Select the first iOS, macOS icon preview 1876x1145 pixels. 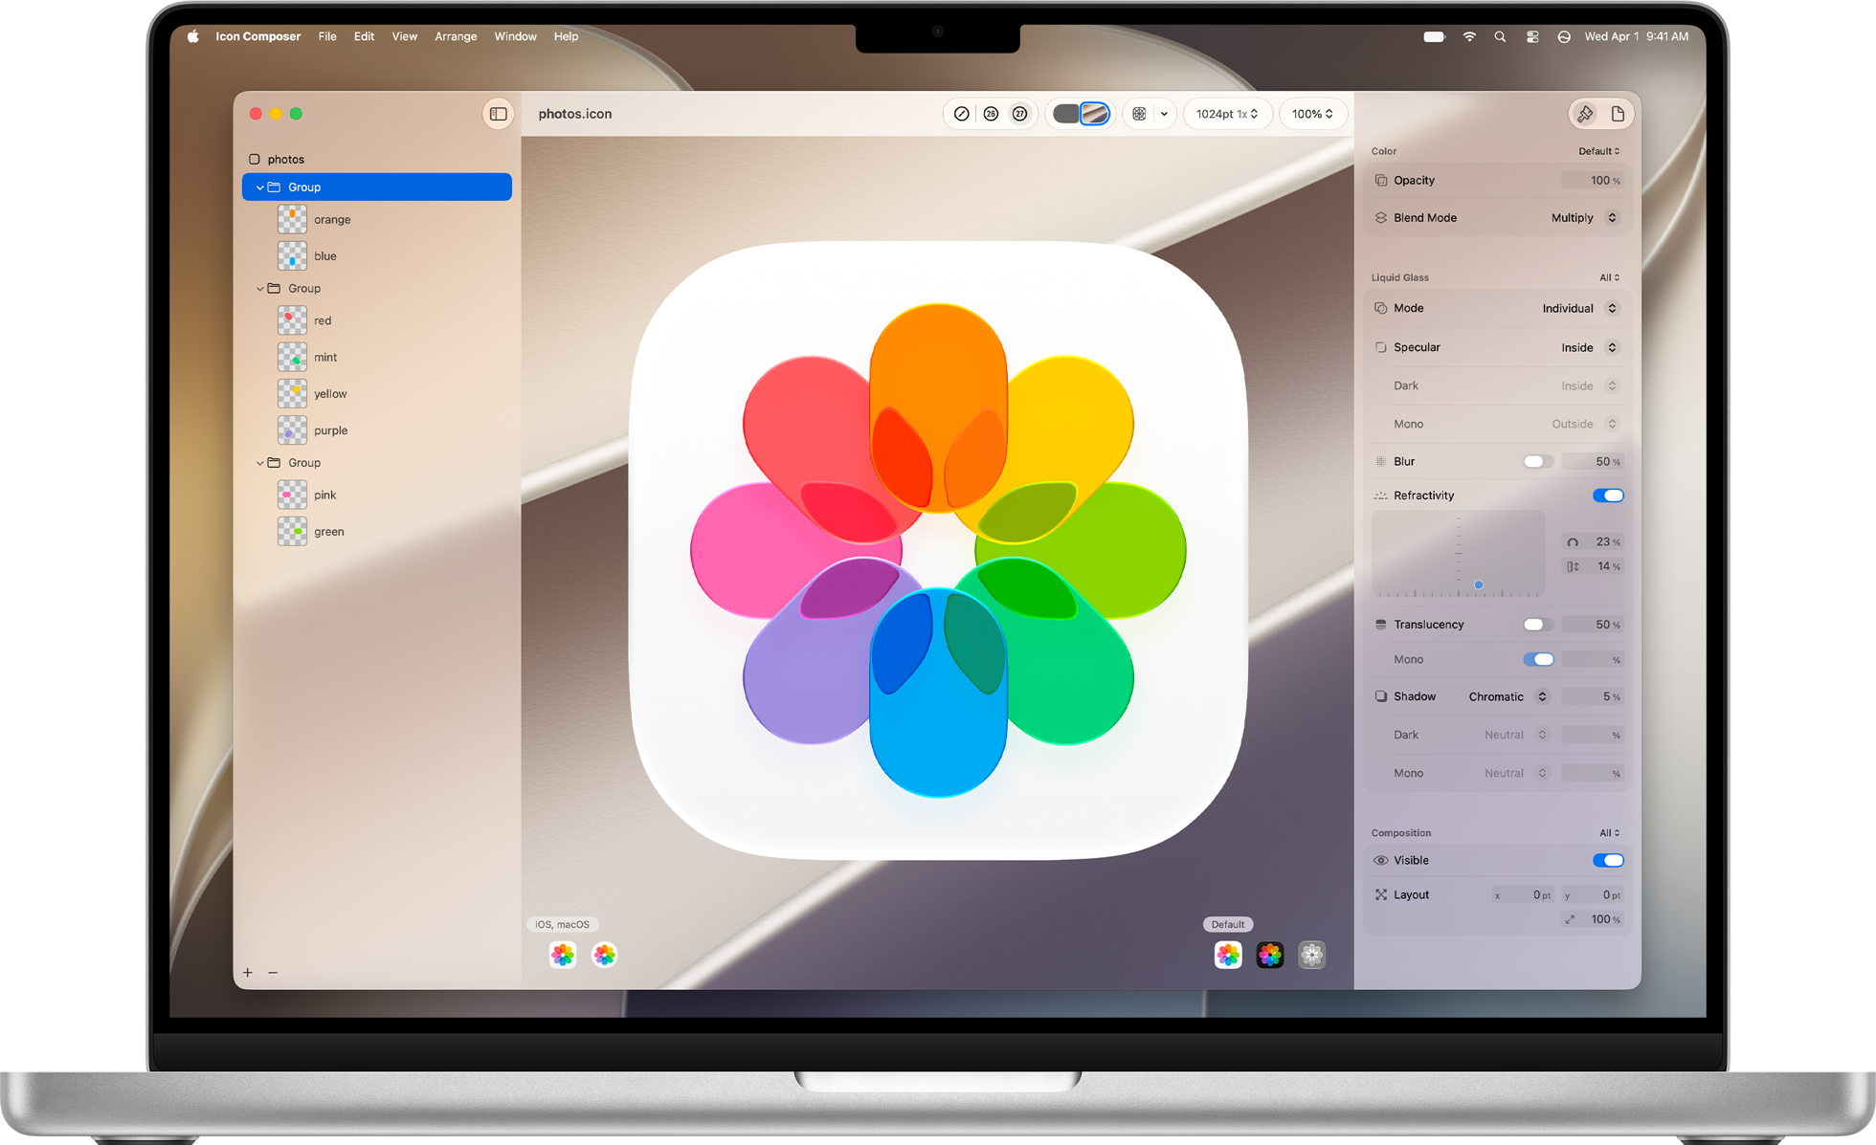563,955
